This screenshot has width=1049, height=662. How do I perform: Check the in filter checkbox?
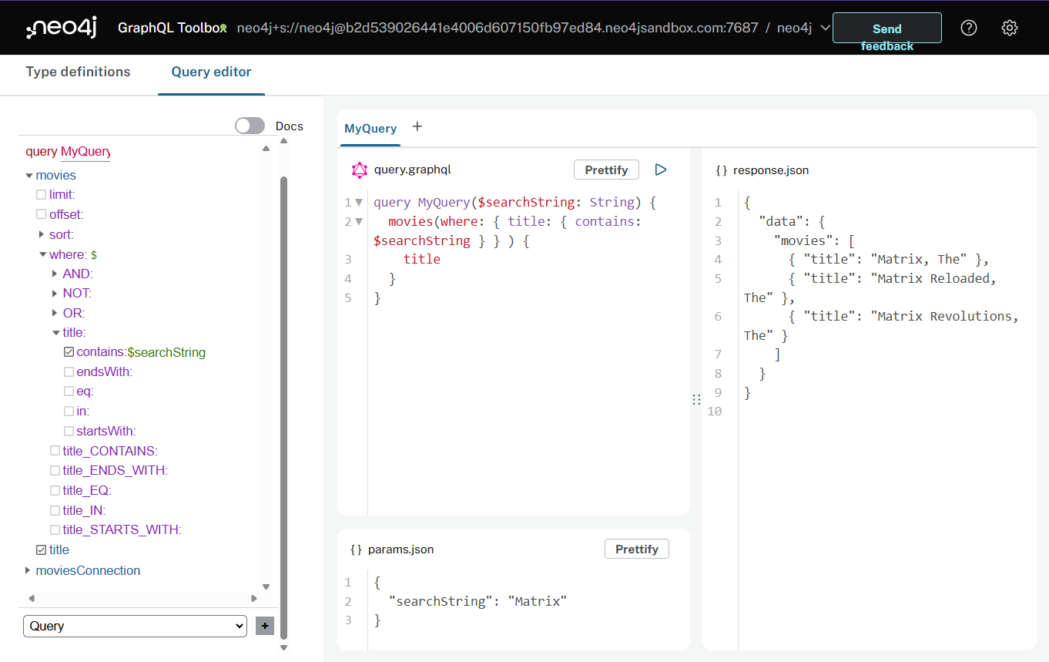(x=69, y=412)
